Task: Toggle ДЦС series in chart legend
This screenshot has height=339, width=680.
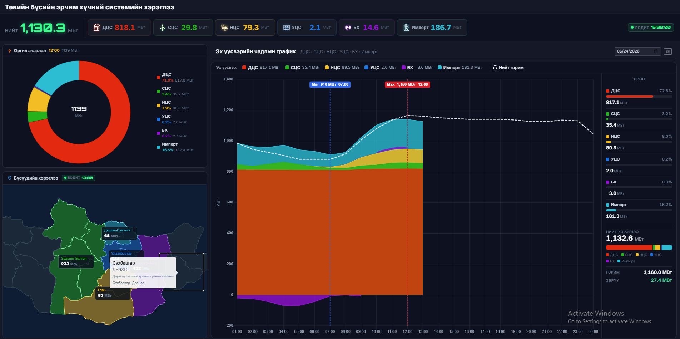Action: 261,67
